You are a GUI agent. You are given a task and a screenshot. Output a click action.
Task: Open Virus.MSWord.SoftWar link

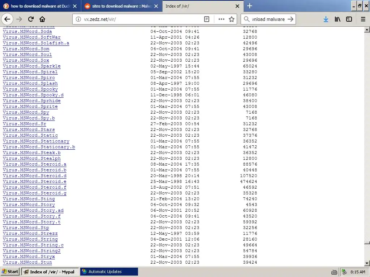point(32,37)
